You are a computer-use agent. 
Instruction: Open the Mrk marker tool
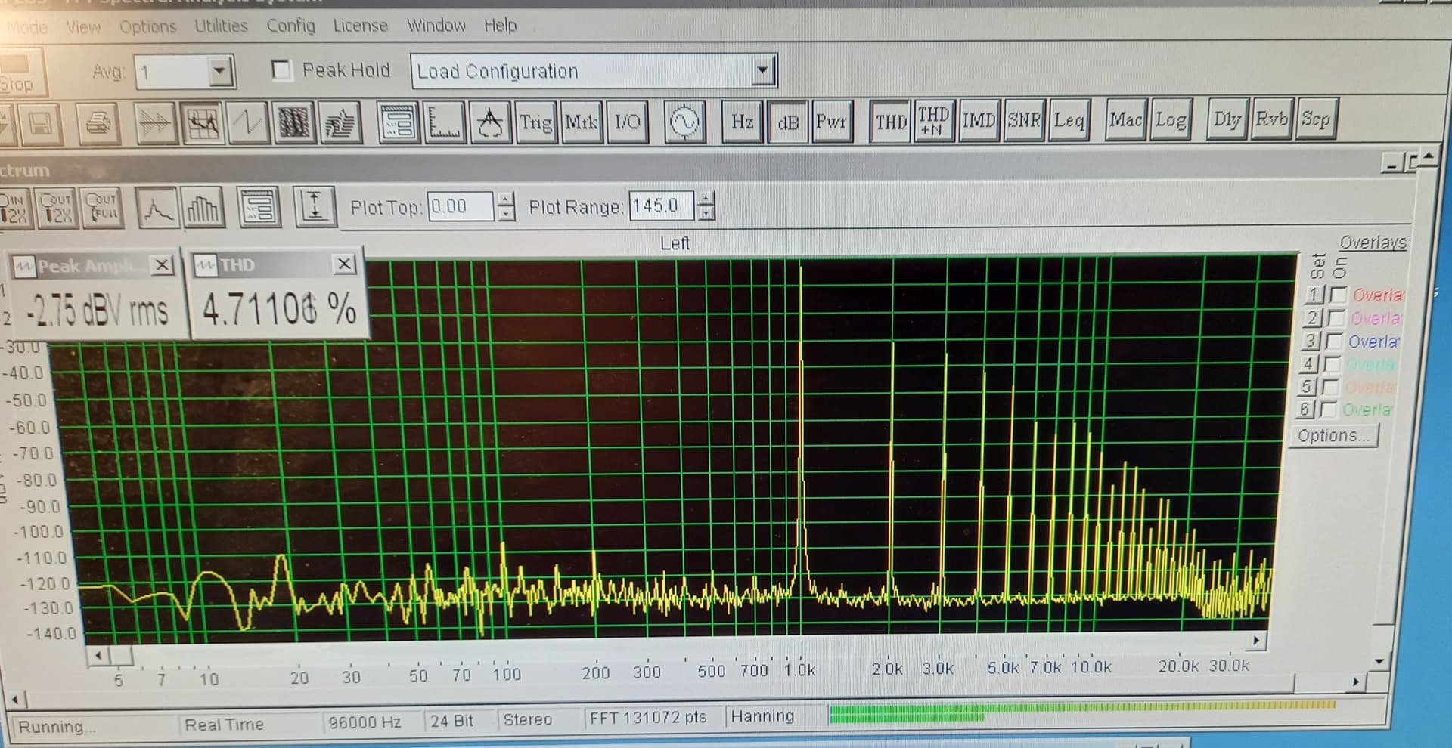581,122
